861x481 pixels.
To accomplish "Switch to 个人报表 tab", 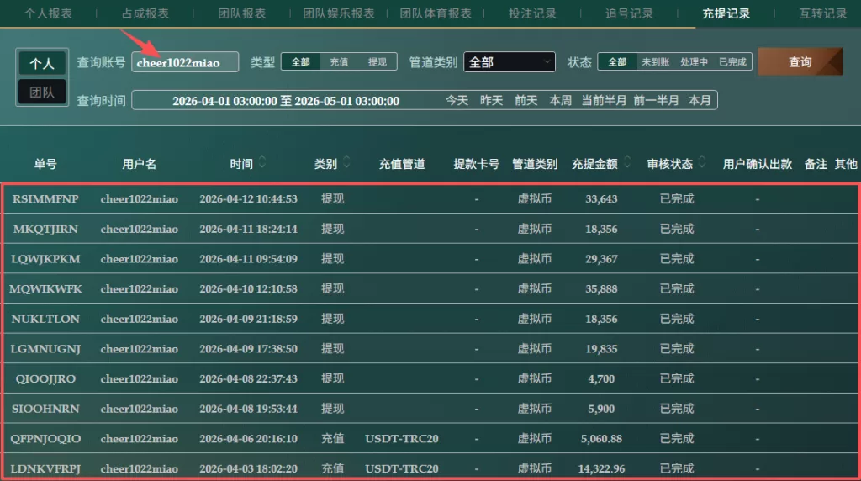I will 48,13.
